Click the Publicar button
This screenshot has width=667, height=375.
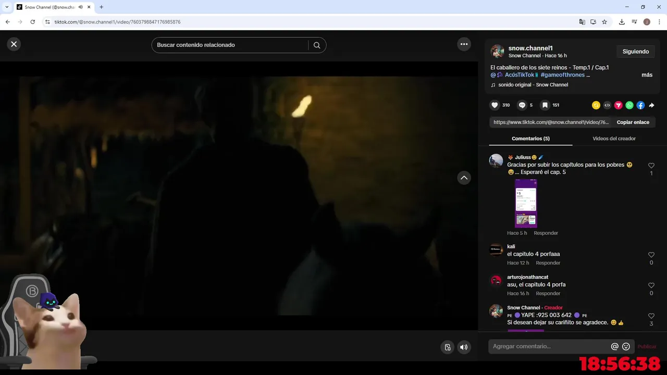(x=647, y=346)
